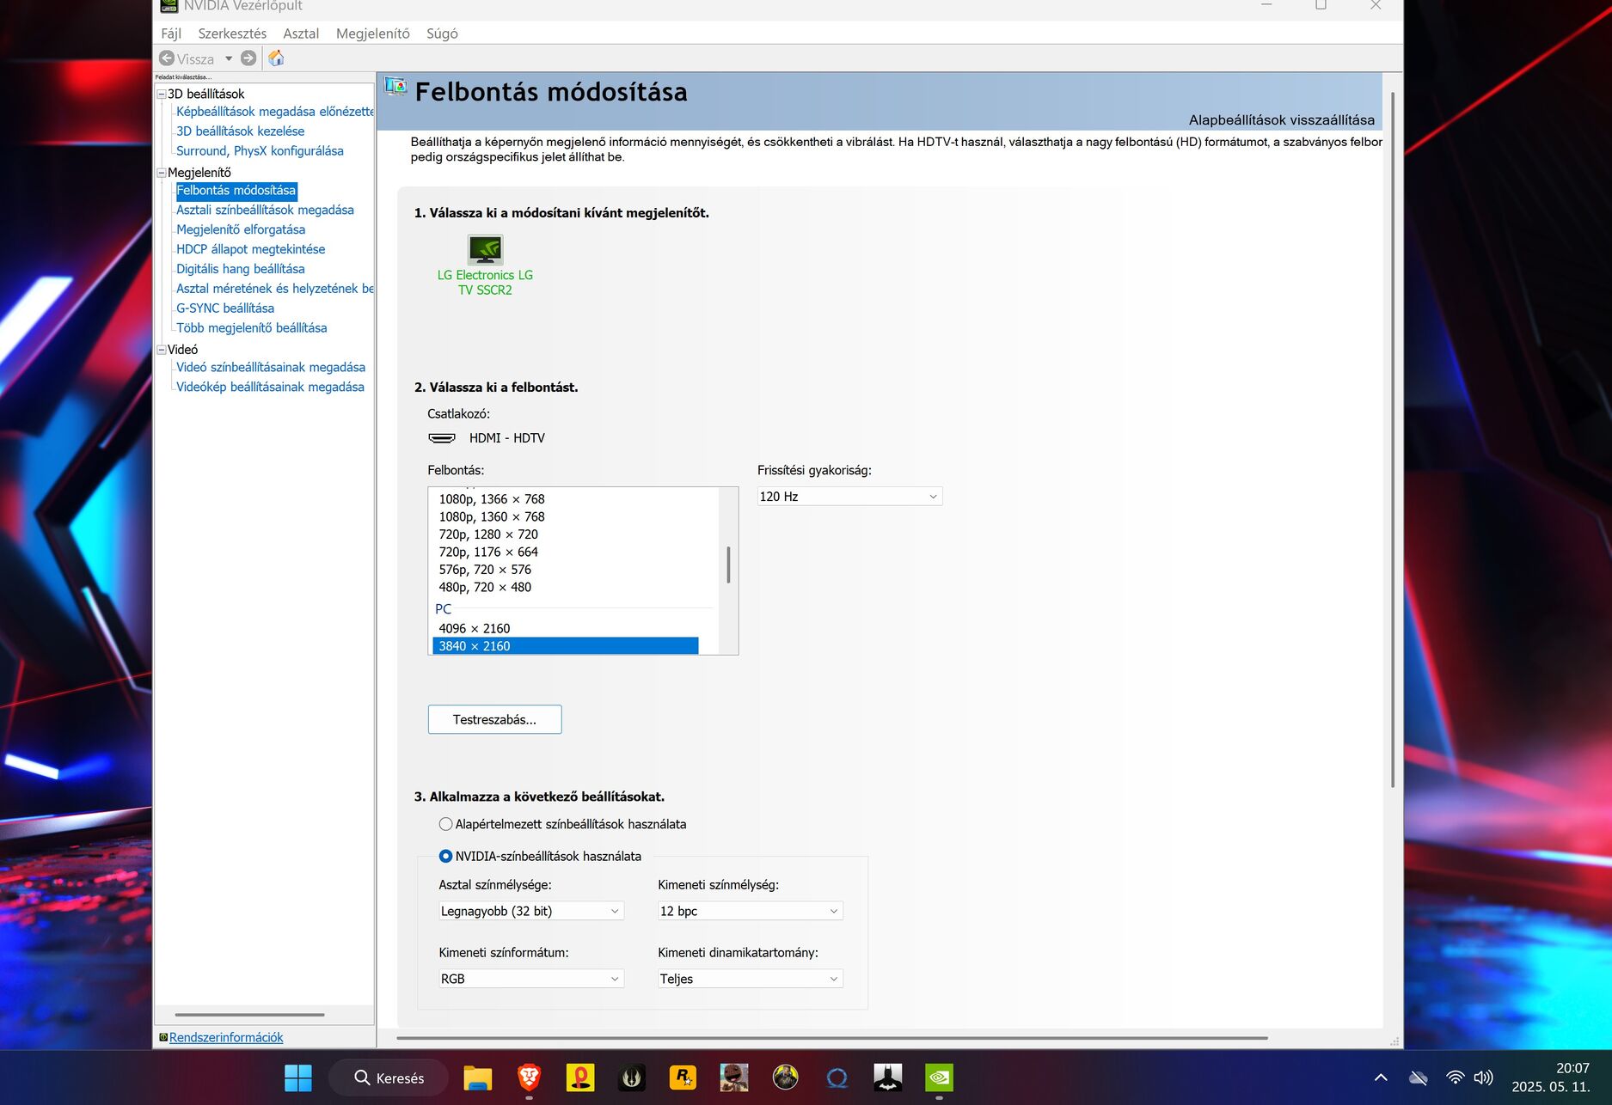Image resolution: width=1612 pixels, height=1105 pixels.
Task: Click the volume speaker tray icon
Action: pos(1483,1078)
